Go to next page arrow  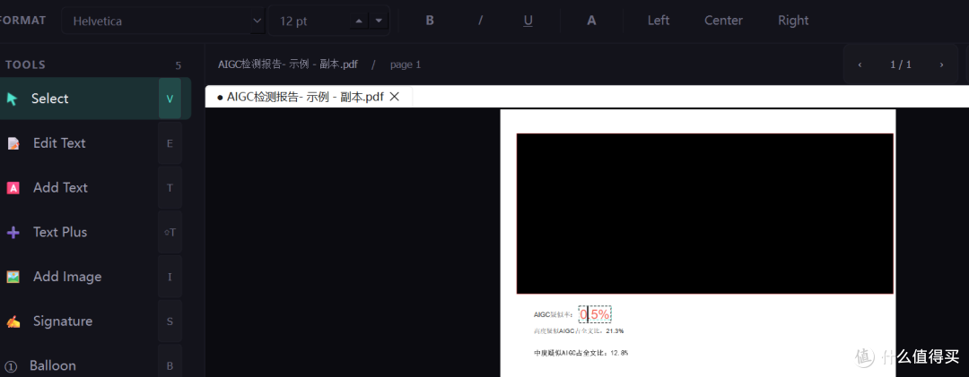click(x=941, y=64)
